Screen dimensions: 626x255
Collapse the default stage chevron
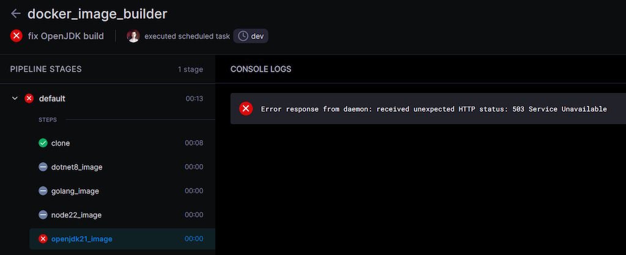tap(15, 98)
